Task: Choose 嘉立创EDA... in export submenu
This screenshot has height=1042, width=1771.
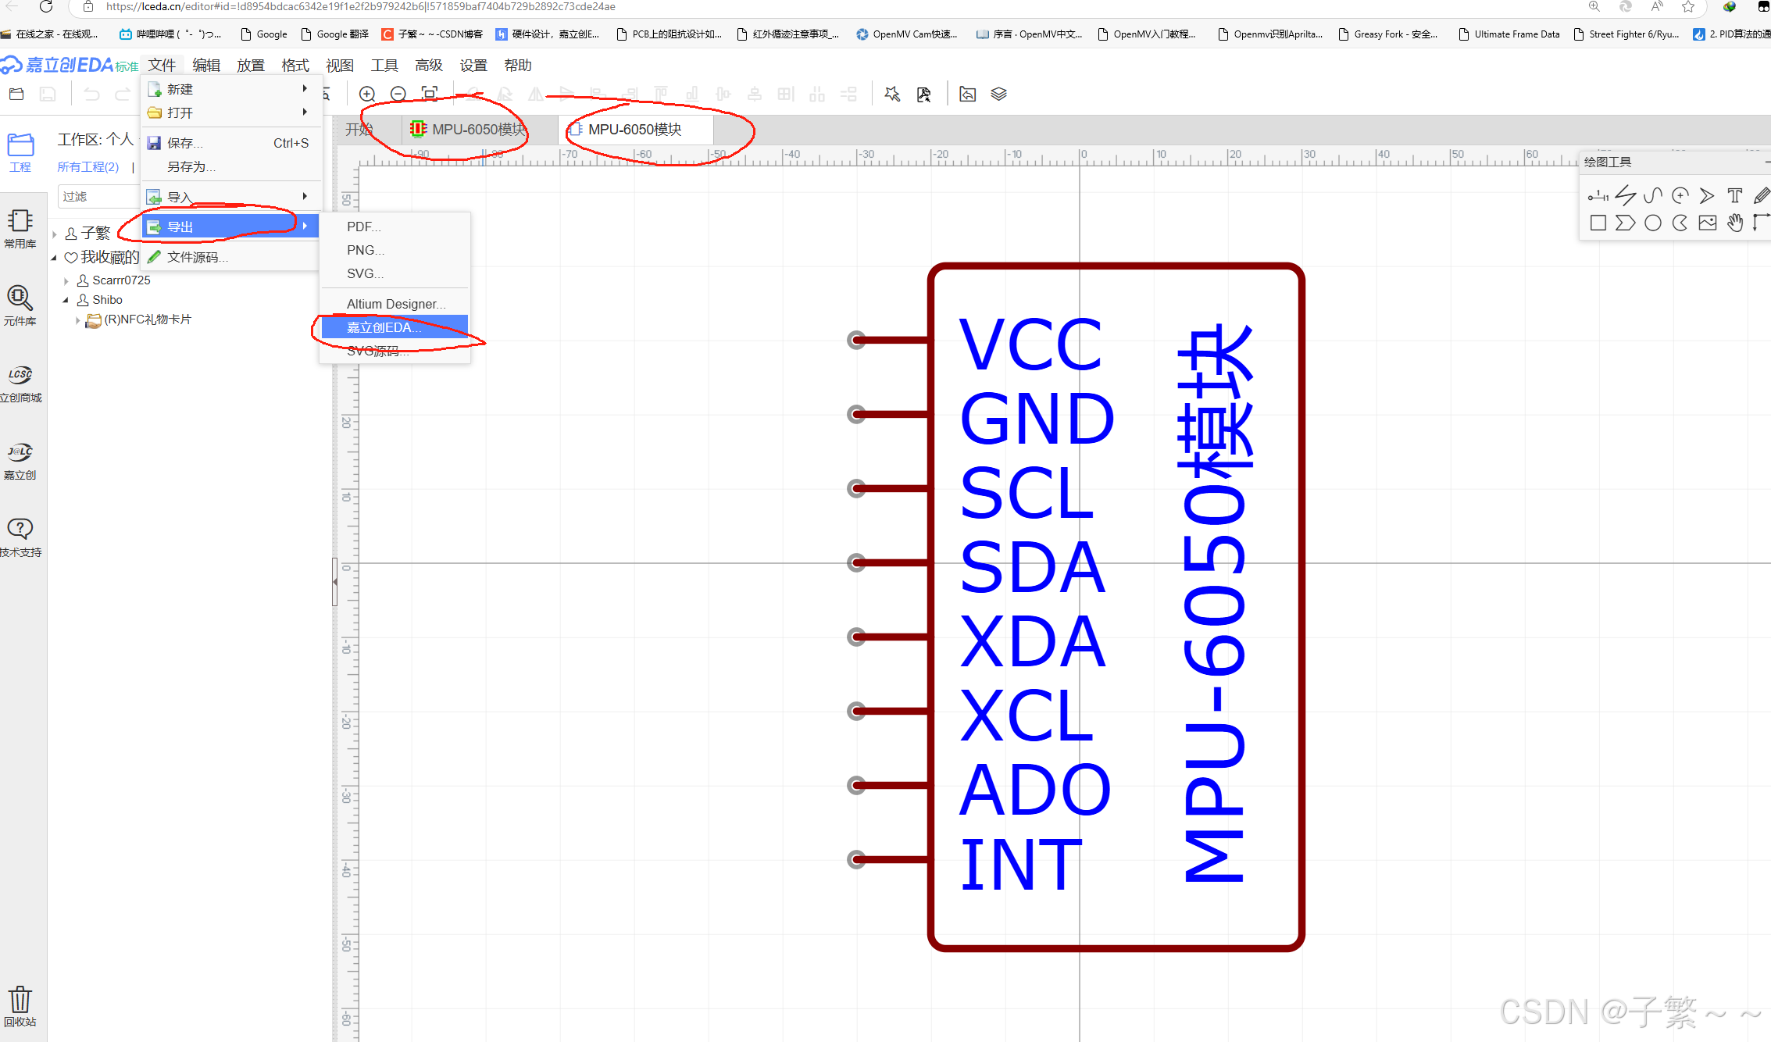Action: 384,327
